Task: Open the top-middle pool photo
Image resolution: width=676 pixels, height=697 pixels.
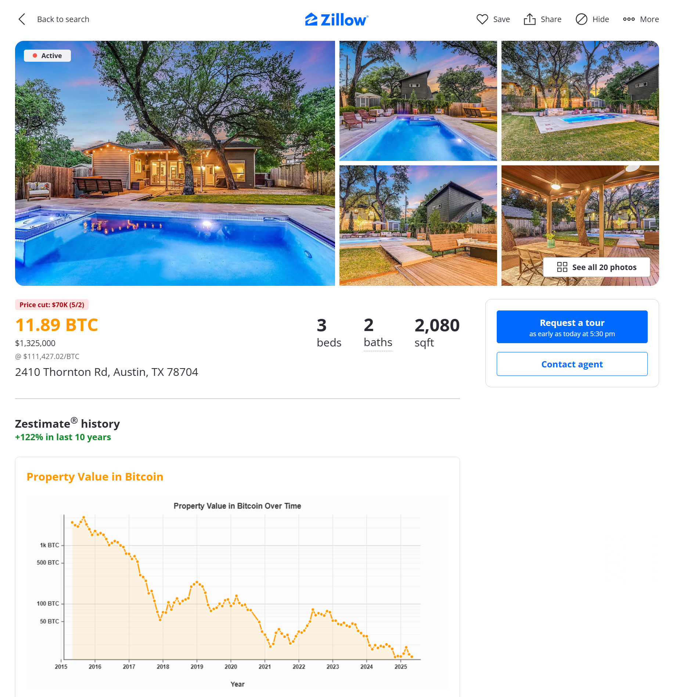Action: (418, 101)
